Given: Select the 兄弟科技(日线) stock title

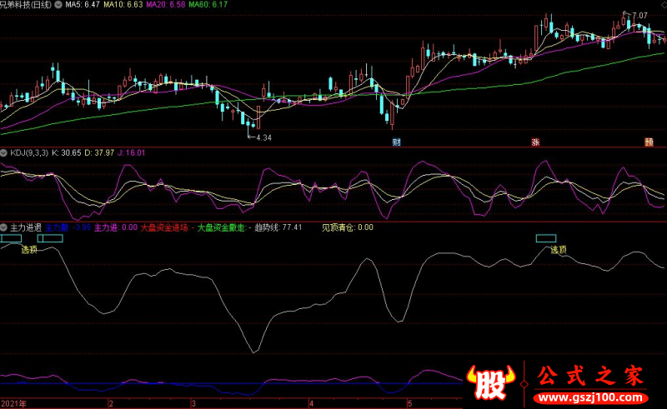Looking at the screenshot, I should (x=26, y=5).
